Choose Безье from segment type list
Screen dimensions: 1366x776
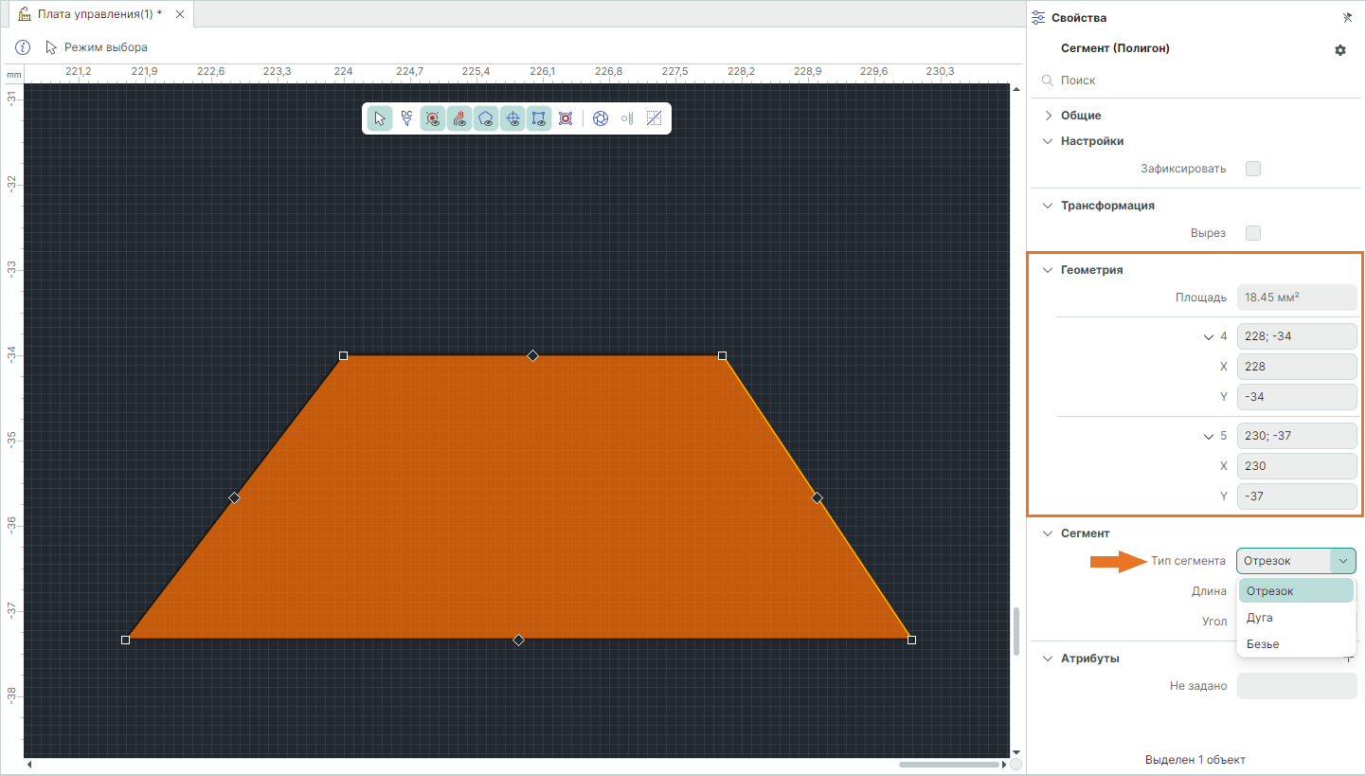pyautogui.click(x=1263, y=644)
